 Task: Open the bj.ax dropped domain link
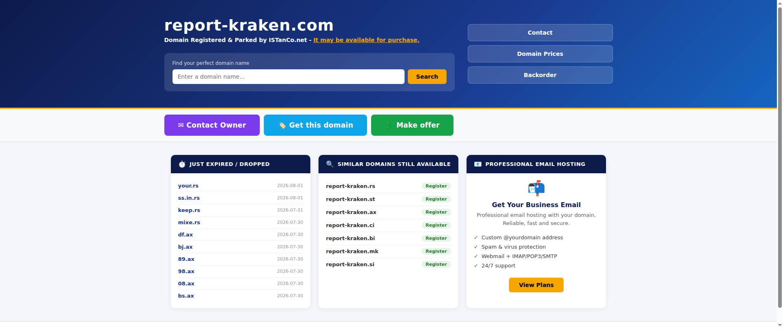(x=186, y=247)
